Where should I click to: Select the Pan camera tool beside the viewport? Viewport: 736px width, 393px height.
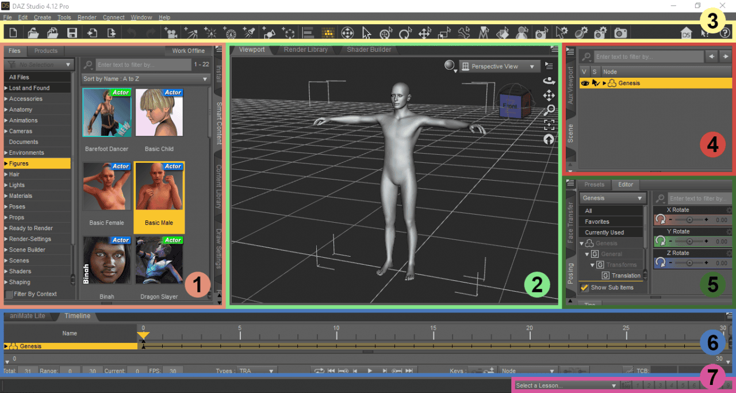coord(549,96)
